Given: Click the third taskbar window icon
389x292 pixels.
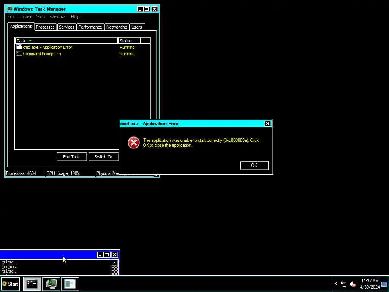Looking at the screenshot, I should point(70,284).
